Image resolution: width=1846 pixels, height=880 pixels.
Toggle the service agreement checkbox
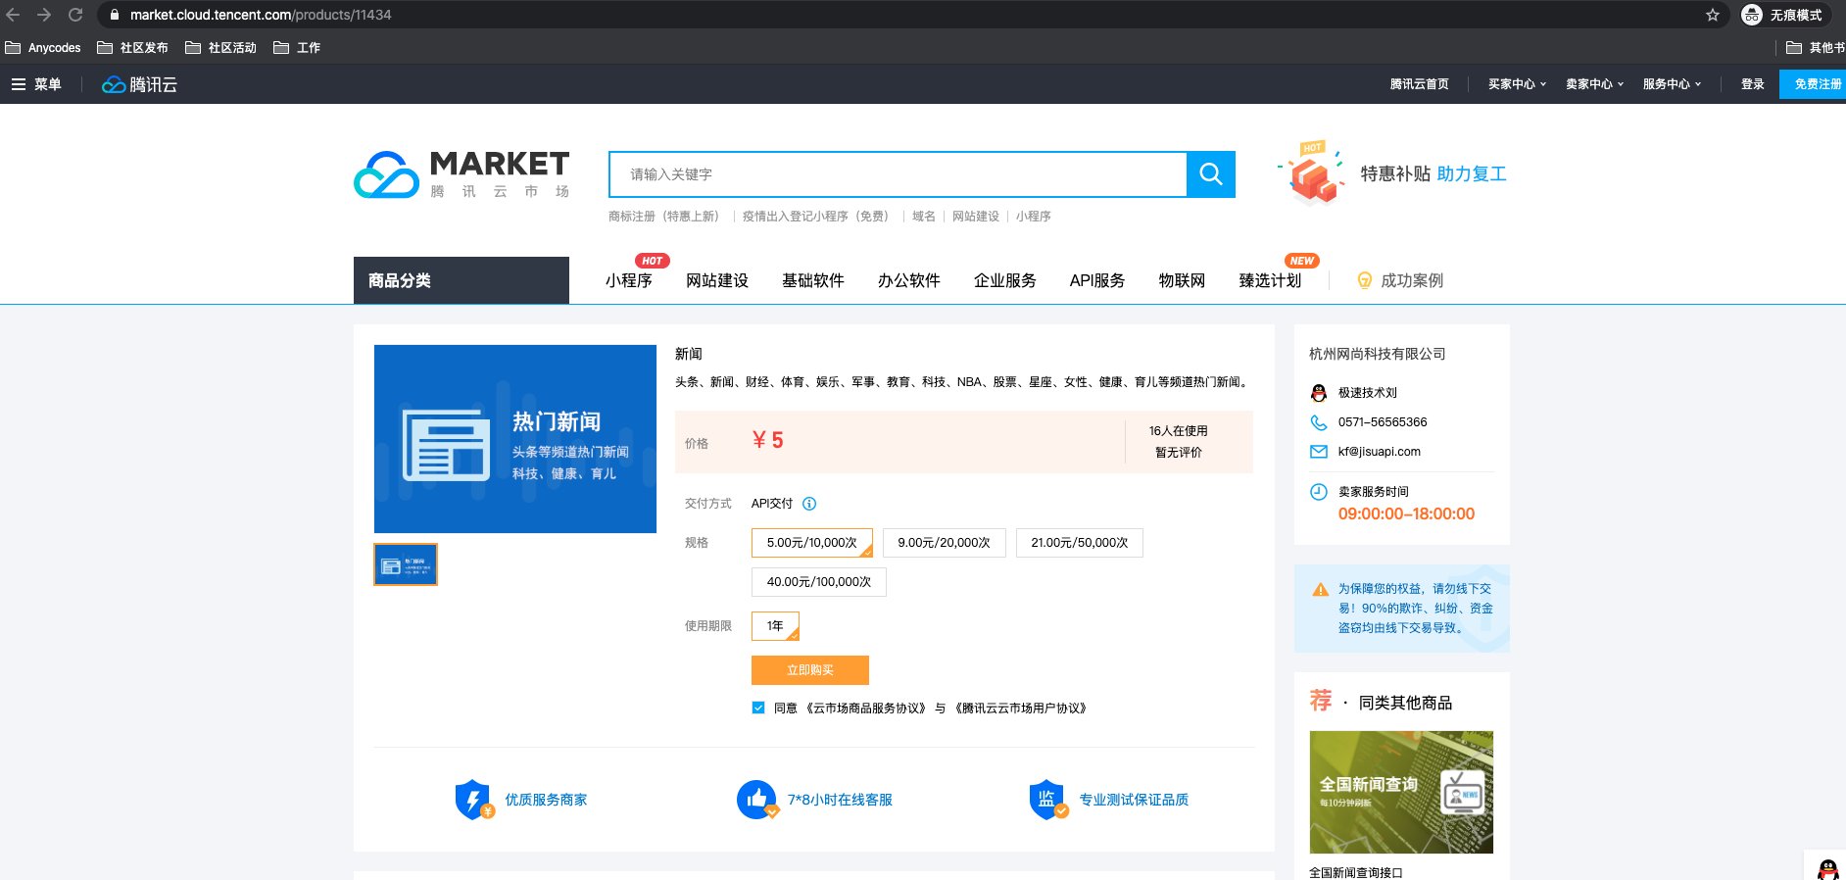[x=758, y=708]
